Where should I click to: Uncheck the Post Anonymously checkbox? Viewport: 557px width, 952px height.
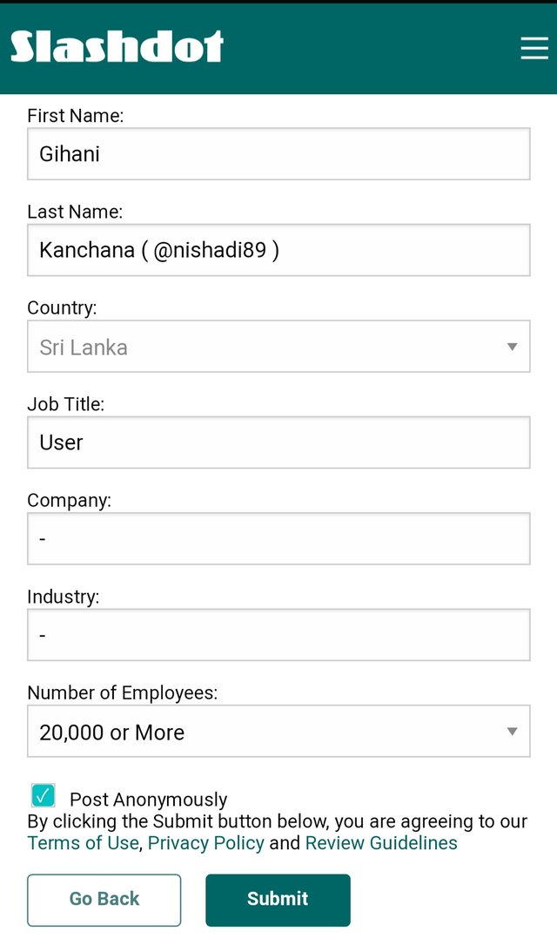(x=43, y=794)
